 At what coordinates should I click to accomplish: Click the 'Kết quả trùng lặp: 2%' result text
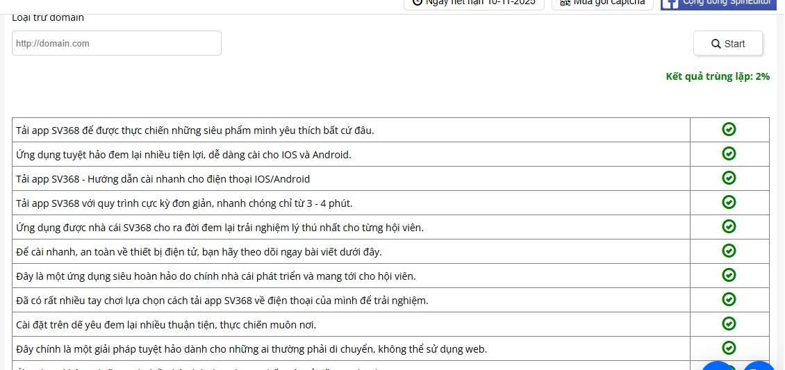pyautogui.click(x=718, y=76)
